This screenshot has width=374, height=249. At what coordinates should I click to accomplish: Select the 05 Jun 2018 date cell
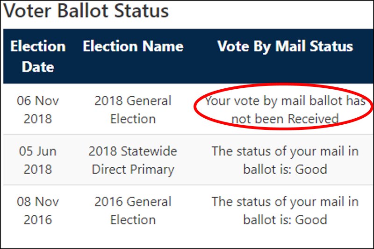(38, 160)
